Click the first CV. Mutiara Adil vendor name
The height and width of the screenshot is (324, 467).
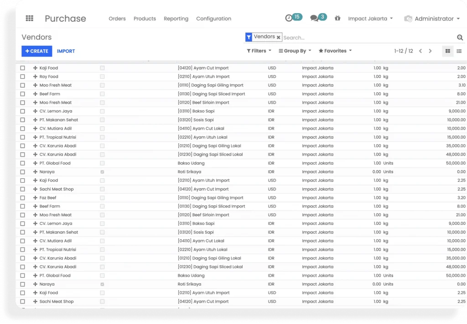[x=55, y=128]
